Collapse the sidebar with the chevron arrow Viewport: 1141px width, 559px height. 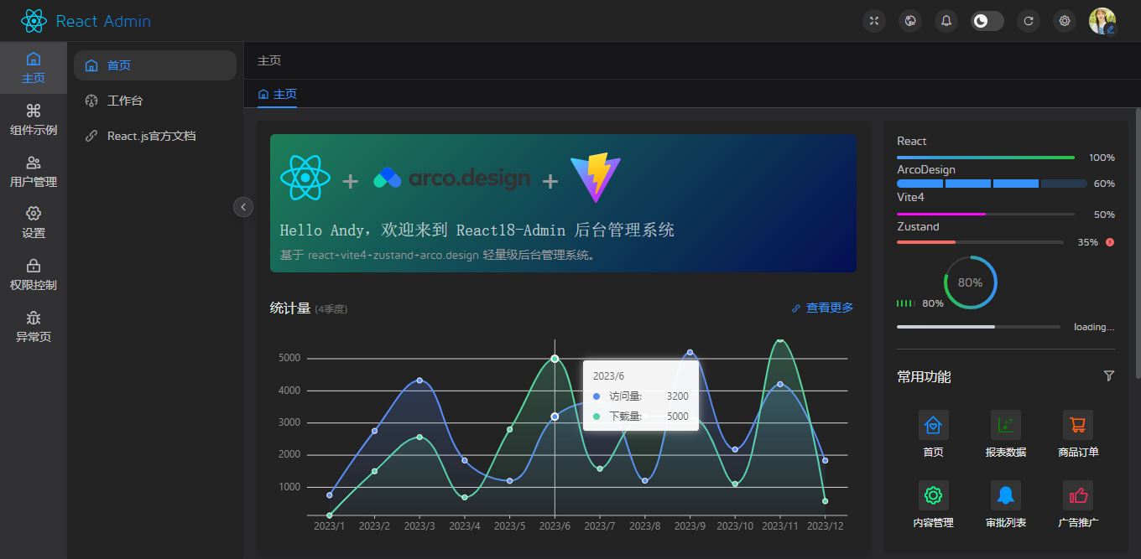243,206
